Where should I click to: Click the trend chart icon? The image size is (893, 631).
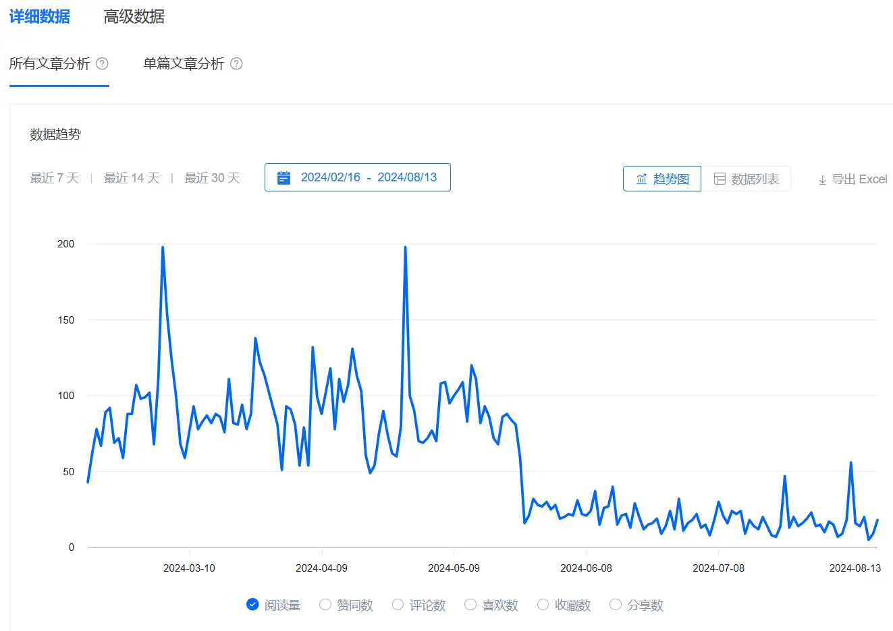(x=641, y=179)
